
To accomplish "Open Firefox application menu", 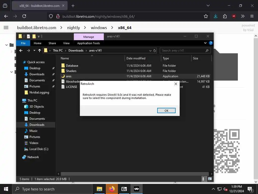I will pyautogui.click(x=252, y=16).
